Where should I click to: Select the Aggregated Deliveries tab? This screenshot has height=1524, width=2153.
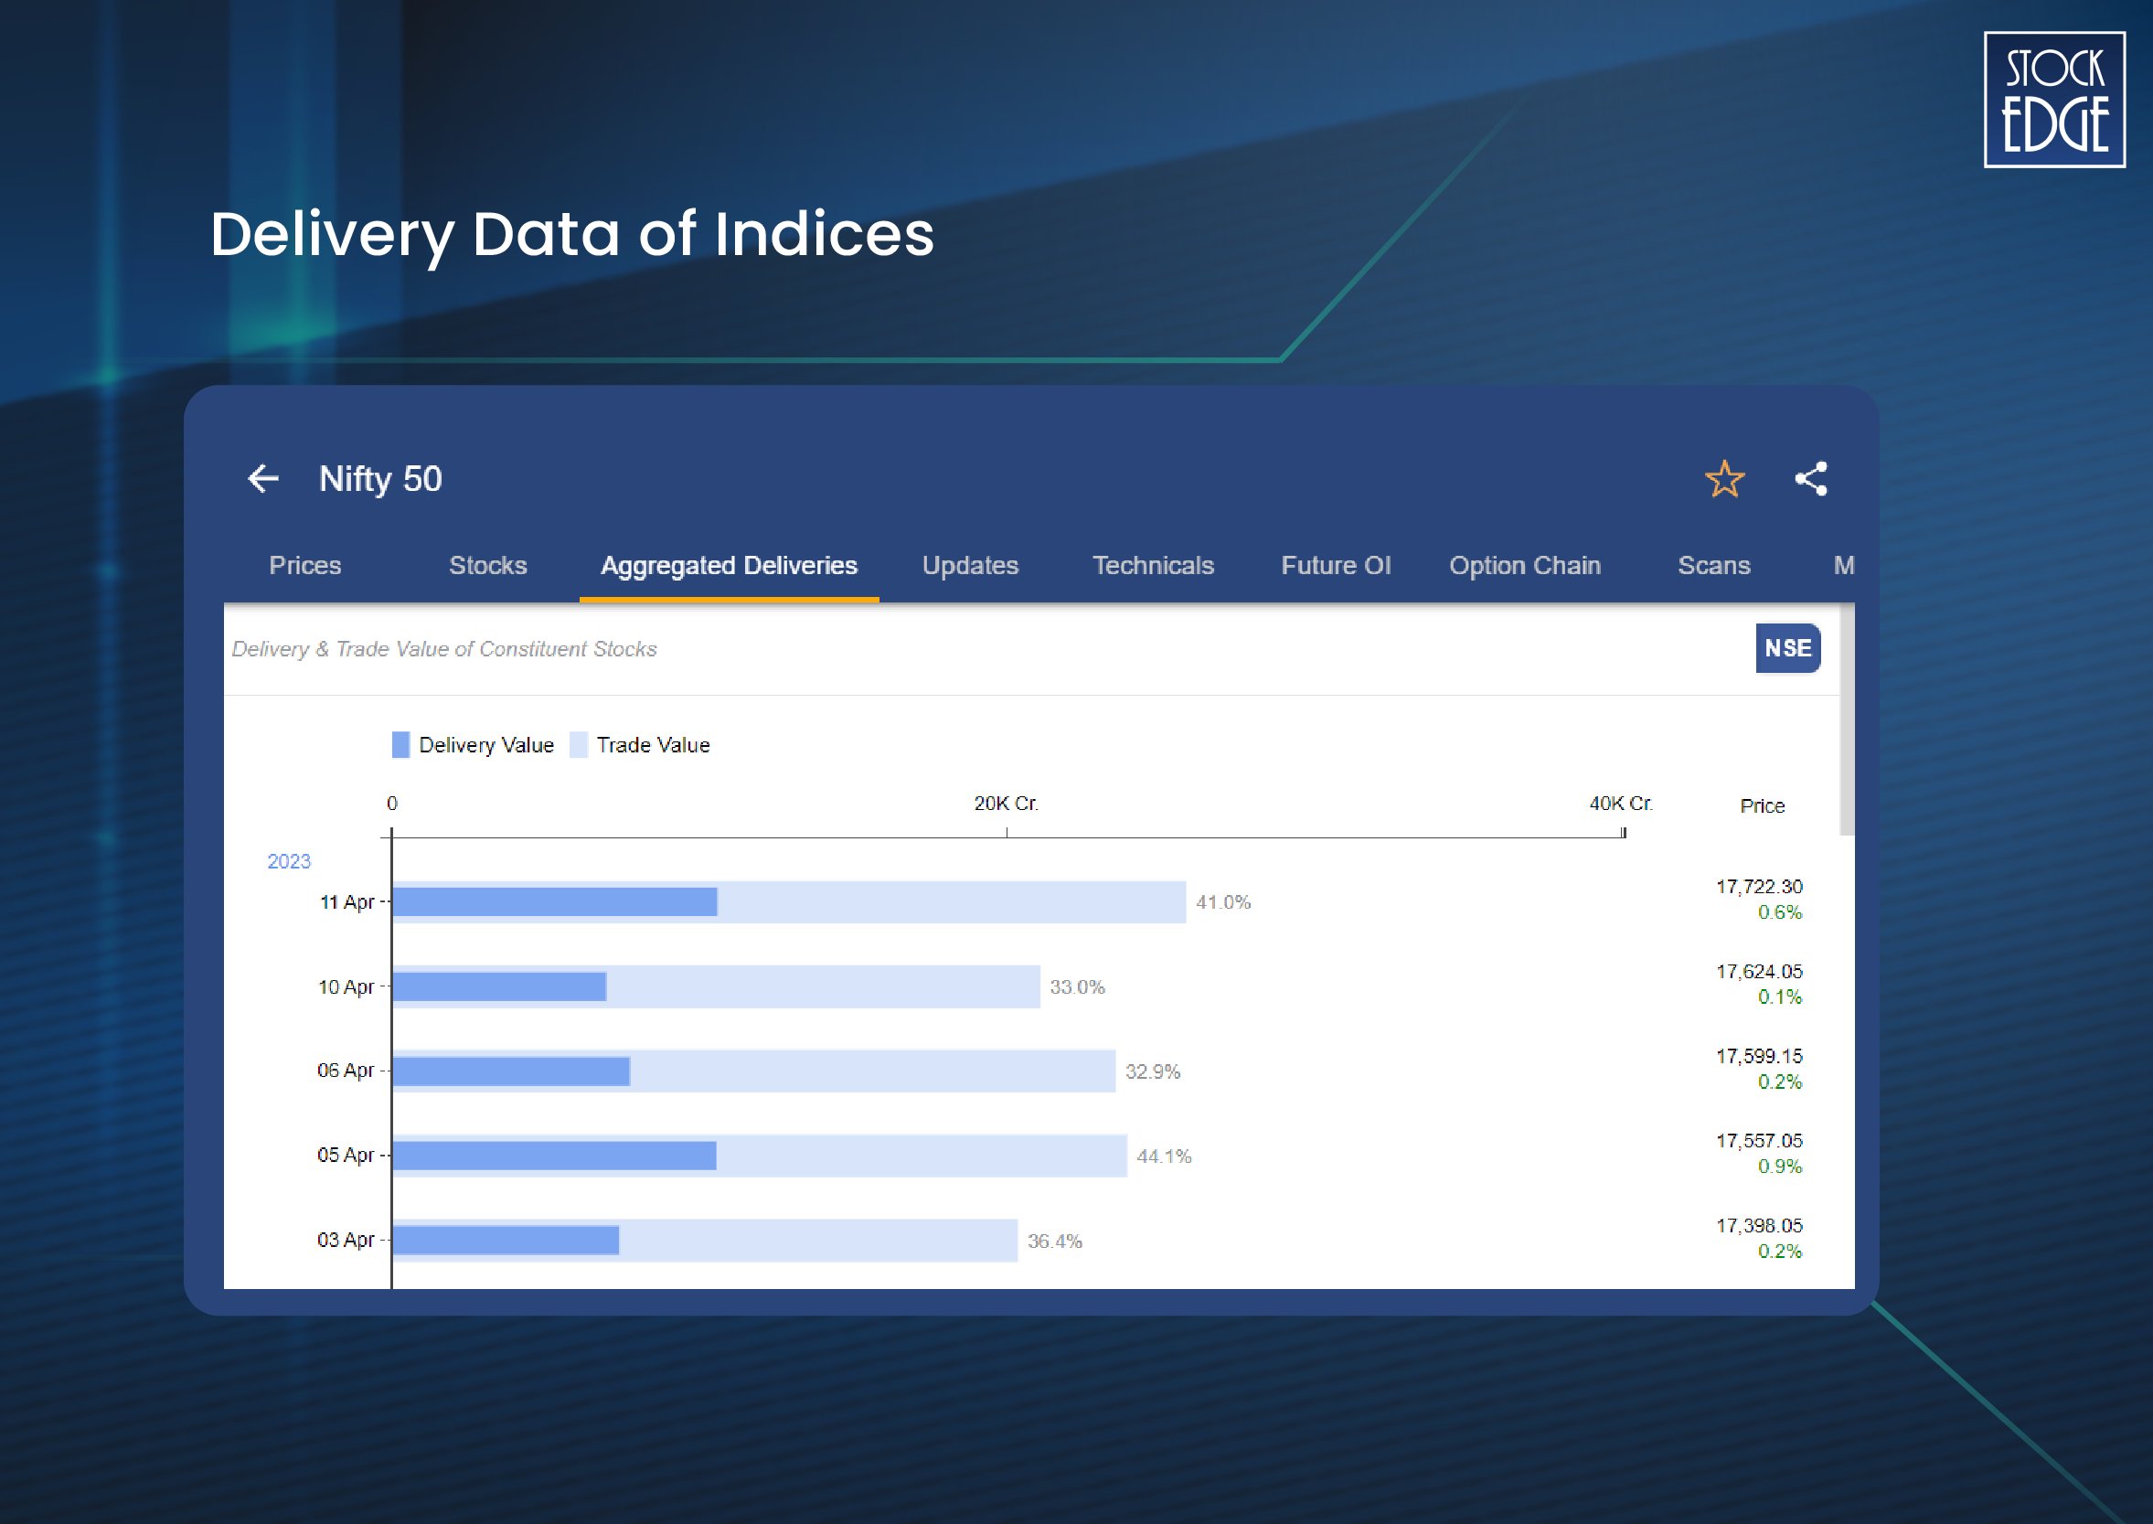tap(729, 566)
